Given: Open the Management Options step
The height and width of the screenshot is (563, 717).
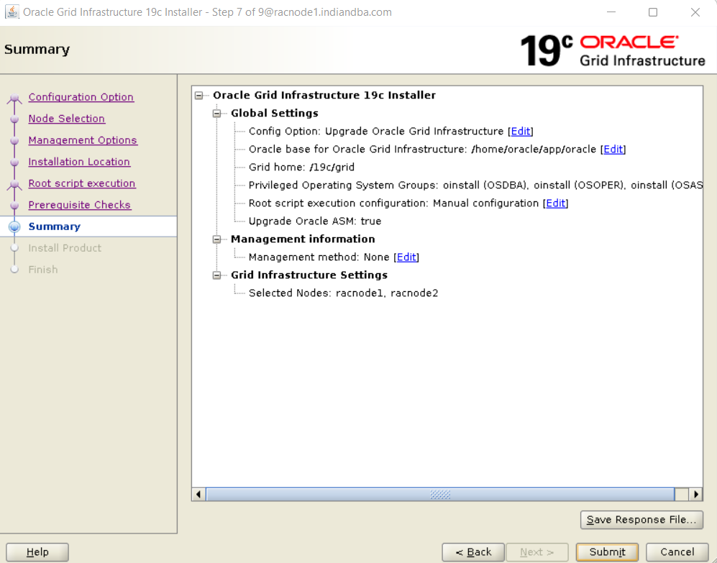Looking at the screenshot, I should [83, 140].
